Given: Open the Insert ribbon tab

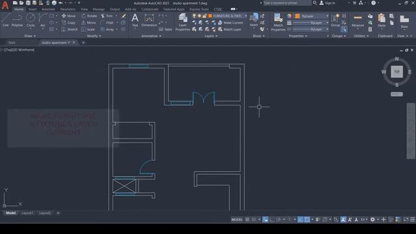Looking at the screenshot, I should 32,9.
